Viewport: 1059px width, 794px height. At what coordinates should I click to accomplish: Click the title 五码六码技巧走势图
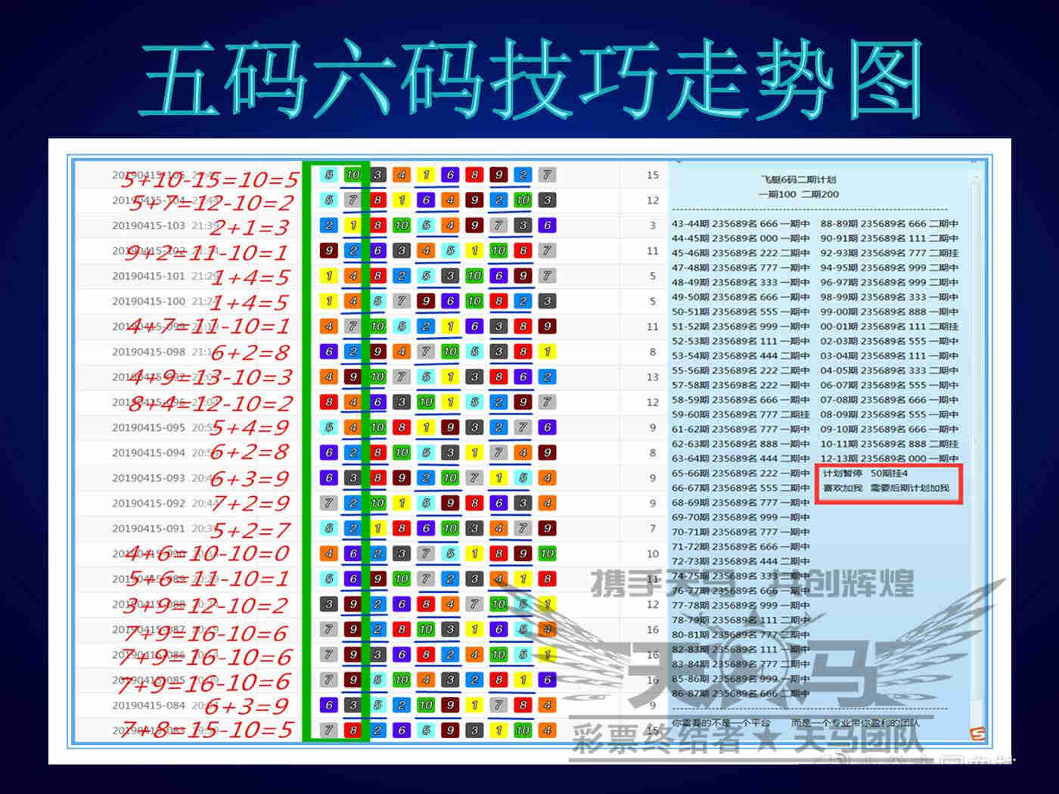pos(532,79)
